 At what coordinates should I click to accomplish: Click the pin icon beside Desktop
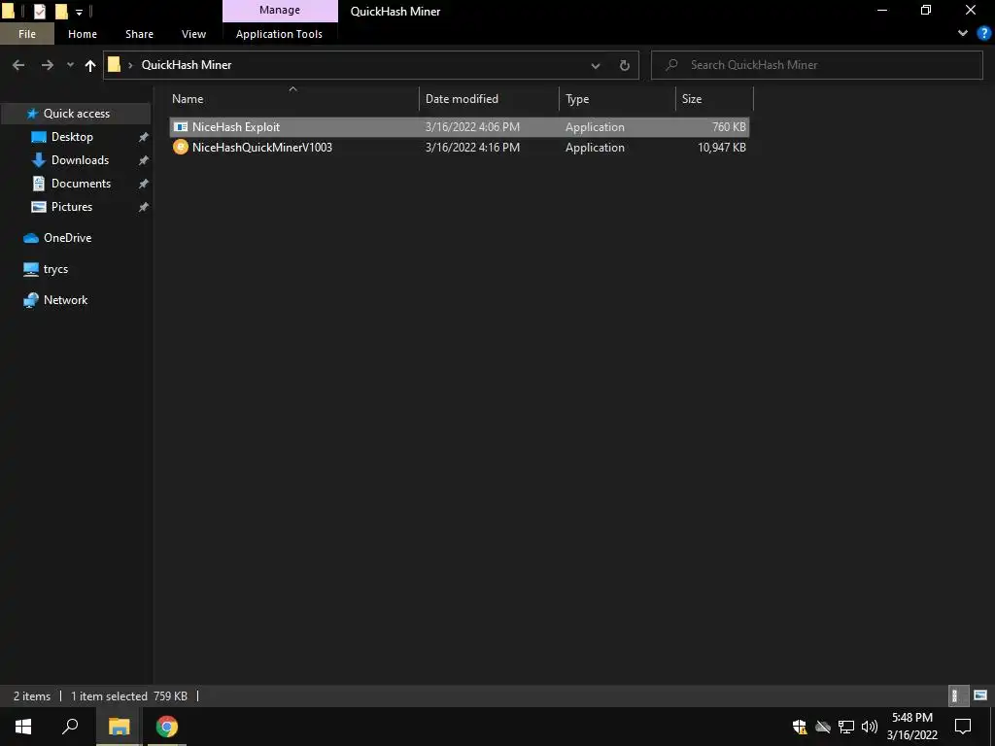144,137
